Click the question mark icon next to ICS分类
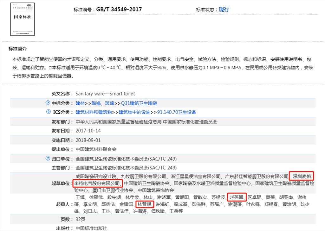The image size is (325, 231). coord(49,112)
